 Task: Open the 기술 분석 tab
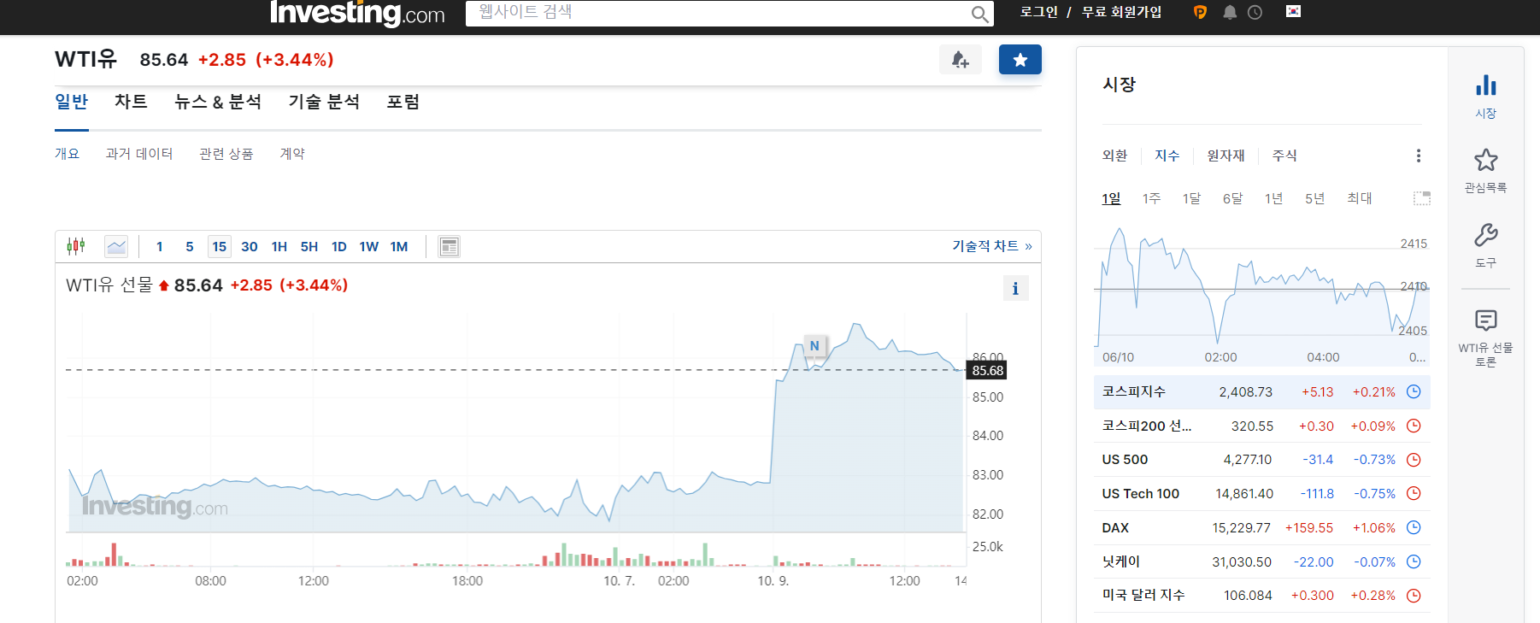(324, 102)
